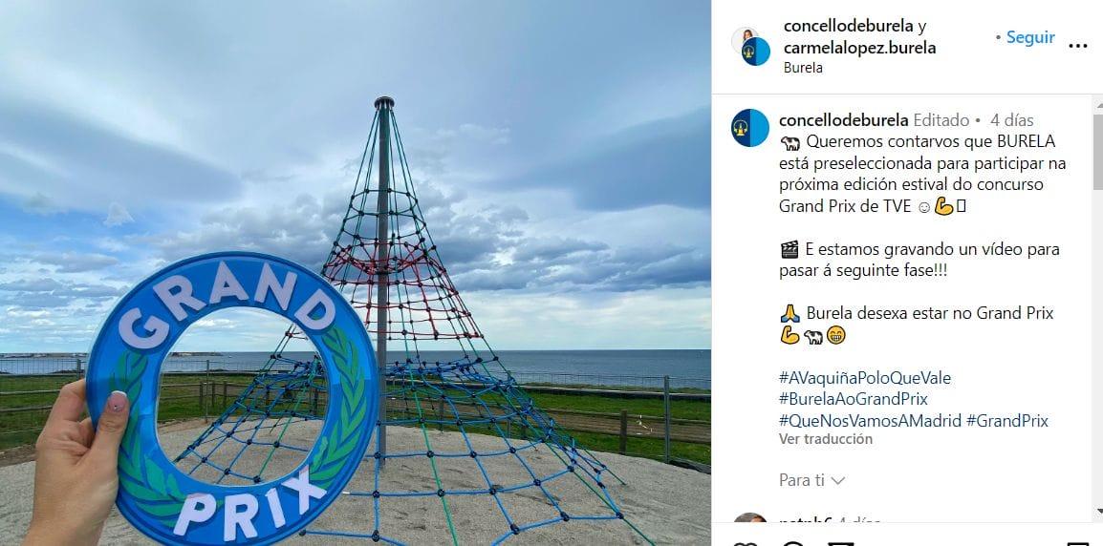The image size is (1103, 546).
Task: Open the concellodeburela profile link in header
Action: tap(849, 27)
